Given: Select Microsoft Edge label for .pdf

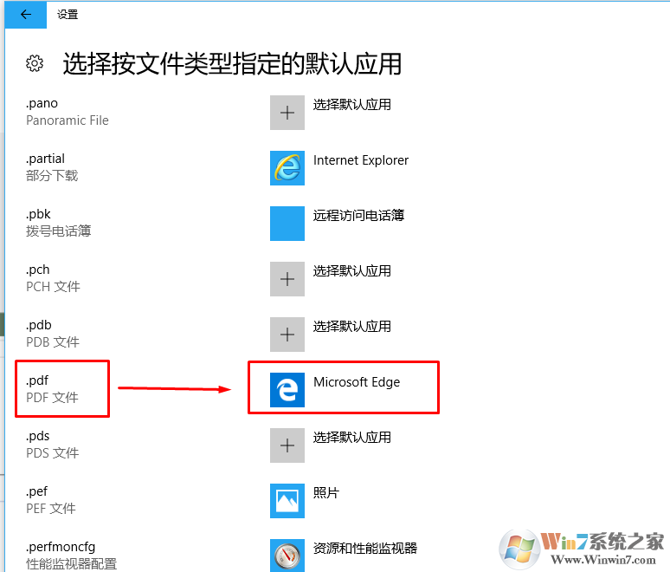Looking at the screenshot, I should (x=357, y=381).
